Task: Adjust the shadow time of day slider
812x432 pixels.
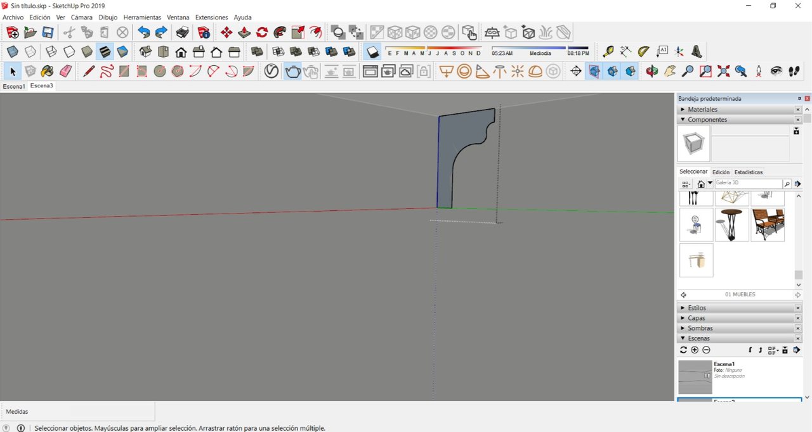Action: point(529,48)
